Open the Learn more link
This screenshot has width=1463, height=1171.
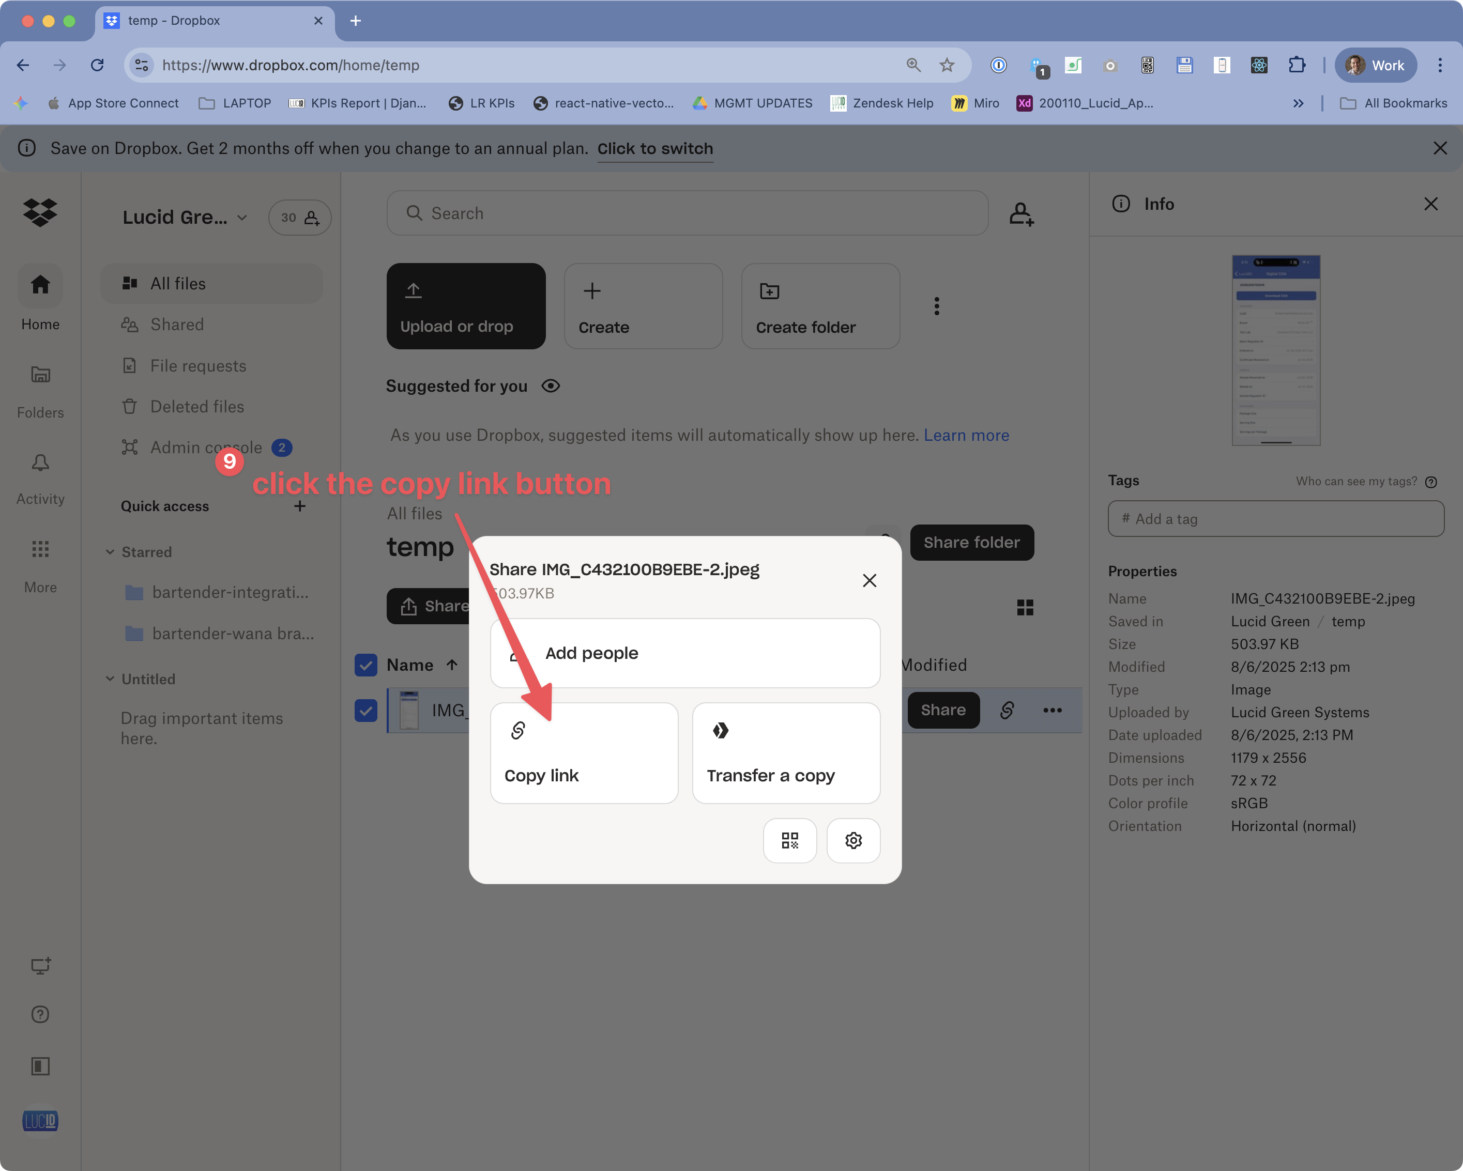coord(966,435)
